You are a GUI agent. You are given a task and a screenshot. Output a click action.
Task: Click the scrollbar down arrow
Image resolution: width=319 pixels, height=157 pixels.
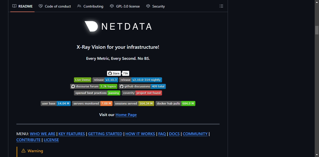[317, 155]
